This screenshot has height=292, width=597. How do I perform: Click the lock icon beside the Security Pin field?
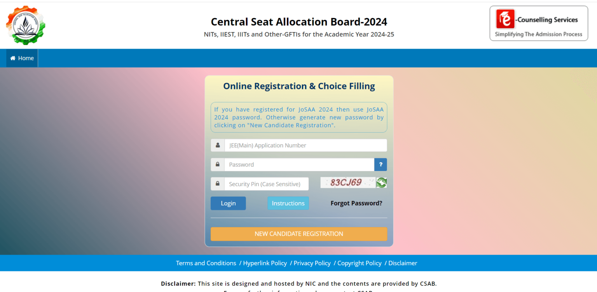[217, 184]
